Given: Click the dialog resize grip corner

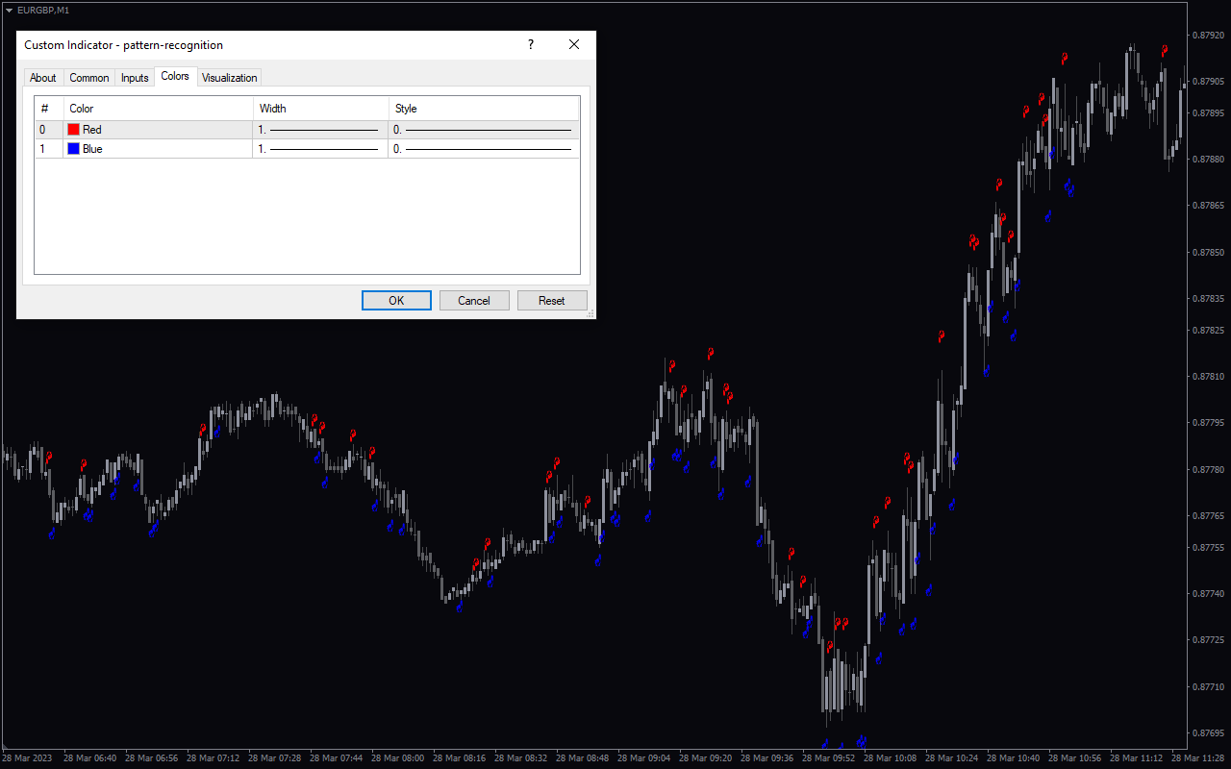Looking at the screenshot, I should [x=590, y=313].
